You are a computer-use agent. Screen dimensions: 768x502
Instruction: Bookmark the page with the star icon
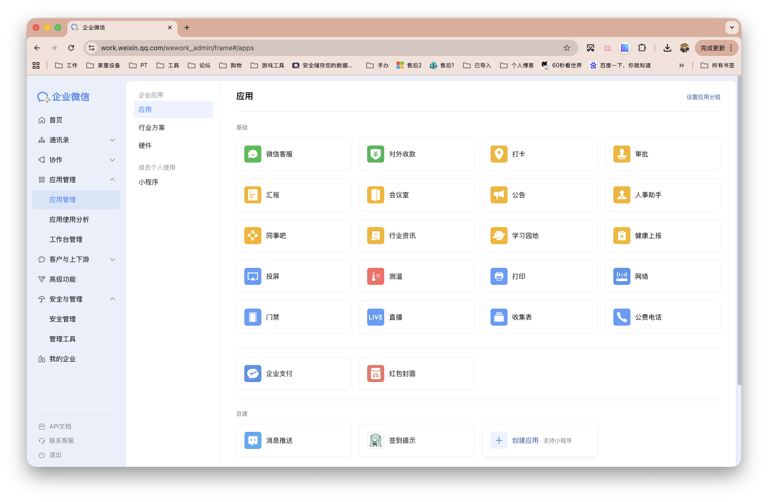566,48
